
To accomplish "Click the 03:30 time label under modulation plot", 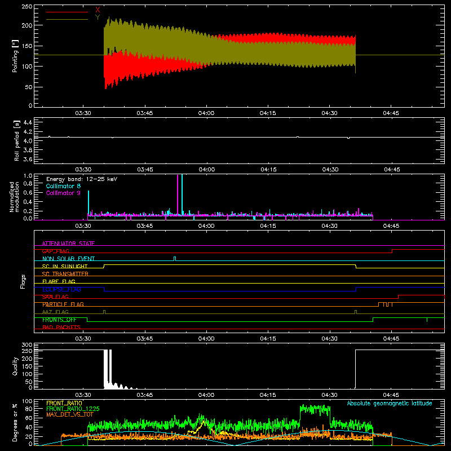I will 83,226.
